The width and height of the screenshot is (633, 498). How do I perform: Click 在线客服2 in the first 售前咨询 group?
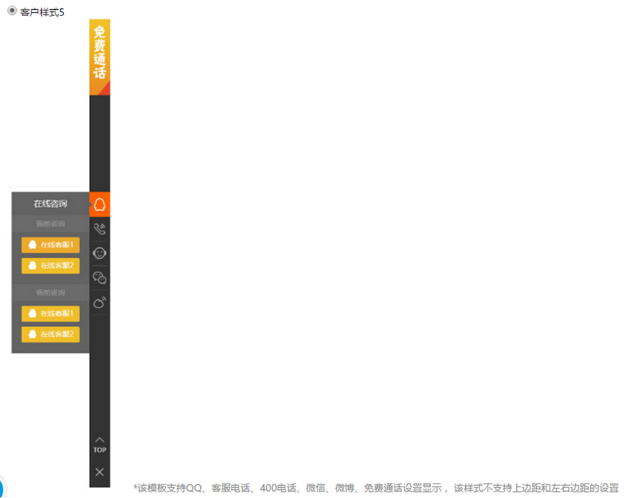click(51, 265)
